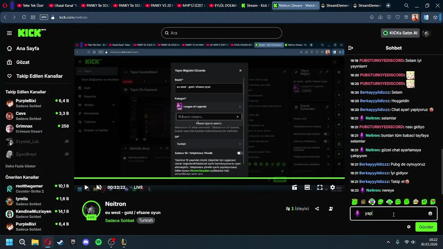Open Opera snapshot camera icon
Screen dimensions: 443x249
380,17
